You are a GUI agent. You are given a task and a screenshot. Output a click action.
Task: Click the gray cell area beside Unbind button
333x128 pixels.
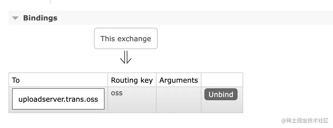[x=222, y=106]
